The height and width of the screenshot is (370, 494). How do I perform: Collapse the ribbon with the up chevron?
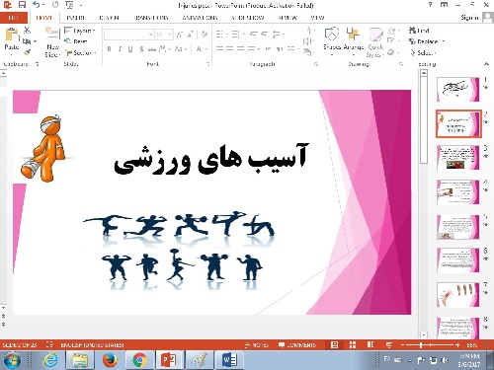click(x=486, y=64)
